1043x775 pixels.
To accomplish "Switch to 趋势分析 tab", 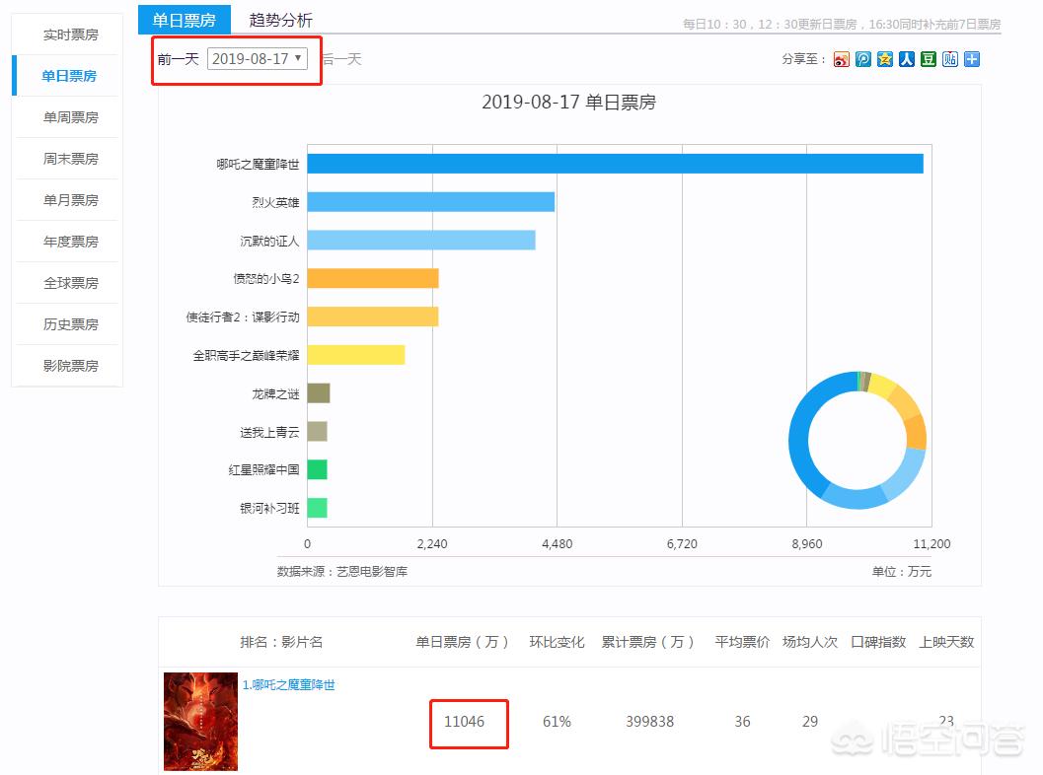I will (280, 20).
